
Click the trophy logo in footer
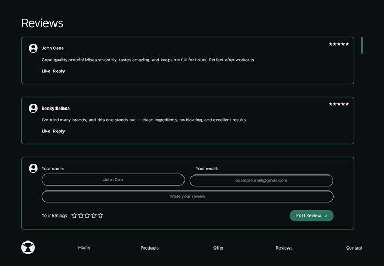[28, 247]
